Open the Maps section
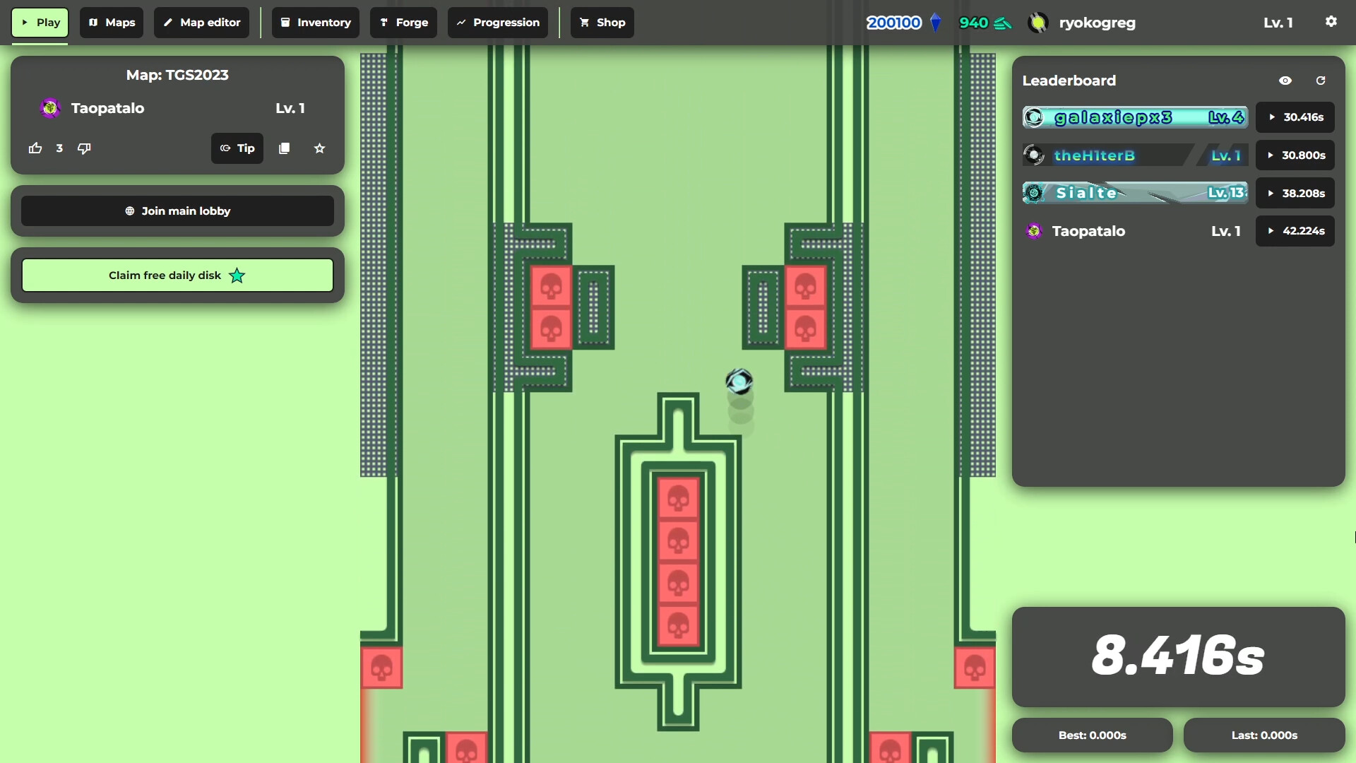The width and height of the screenshot is (1356, 763). point(111,22)
